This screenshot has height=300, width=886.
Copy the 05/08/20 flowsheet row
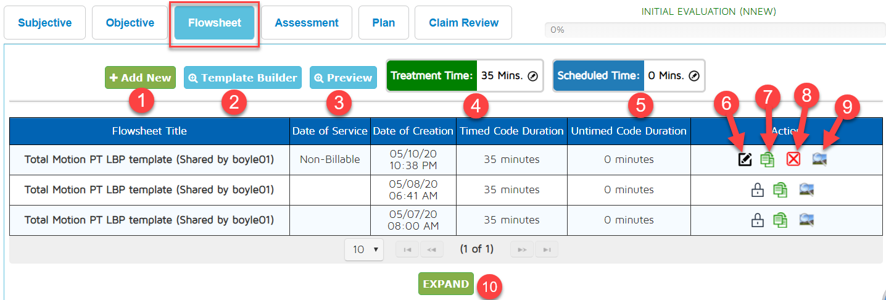[780, 190]
